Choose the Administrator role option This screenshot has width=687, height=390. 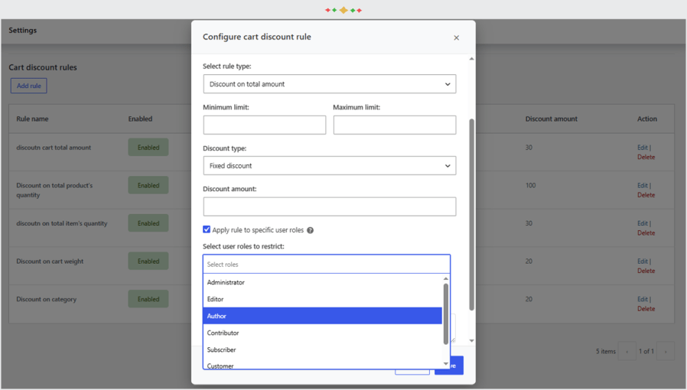(x=323, y=282)
